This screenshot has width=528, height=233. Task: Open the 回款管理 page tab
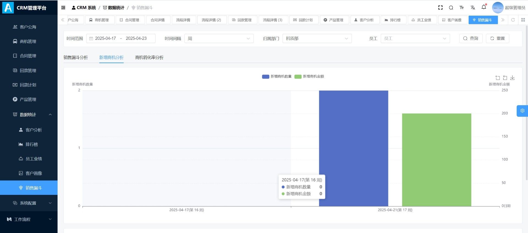click(x=243, y=20)
